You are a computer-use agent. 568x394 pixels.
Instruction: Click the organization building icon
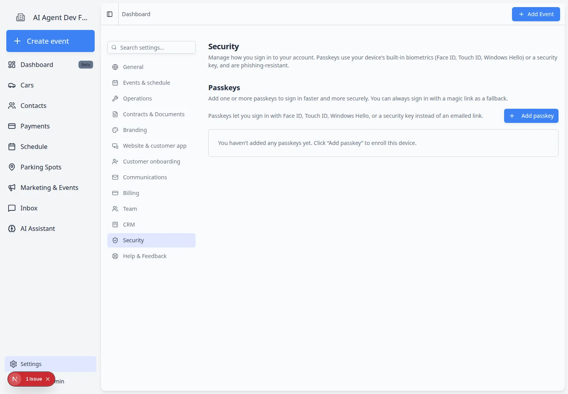pyautogui.click(x=21, y=17)
